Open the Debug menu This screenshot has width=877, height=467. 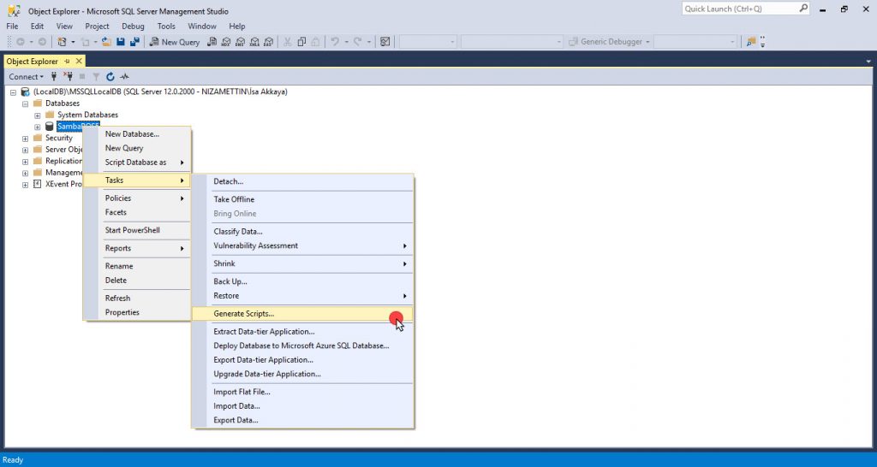click(x=133, y=27)
